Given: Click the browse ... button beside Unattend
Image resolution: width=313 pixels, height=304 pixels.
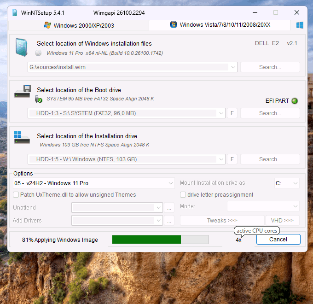Looking at the screenshot, I should click(x=169, y=208).
